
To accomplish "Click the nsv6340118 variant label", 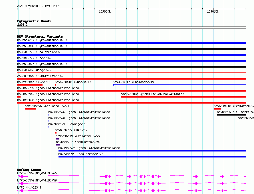I will click(234, 106).
